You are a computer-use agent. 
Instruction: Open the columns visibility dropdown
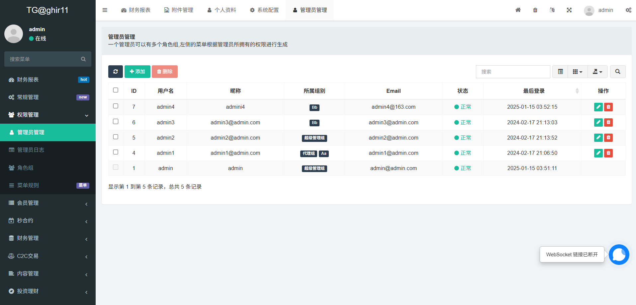[578, 72]
